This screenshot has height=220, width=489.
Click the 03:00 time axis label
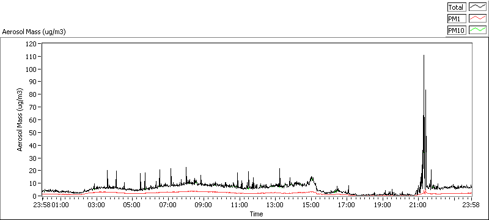pyautogui.click(x=96, y=205)
